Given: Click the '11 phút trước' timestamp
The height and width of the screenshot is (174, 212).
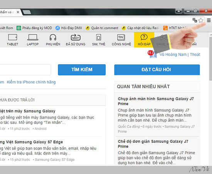Looking at the screenshot, I should [20, 129].
